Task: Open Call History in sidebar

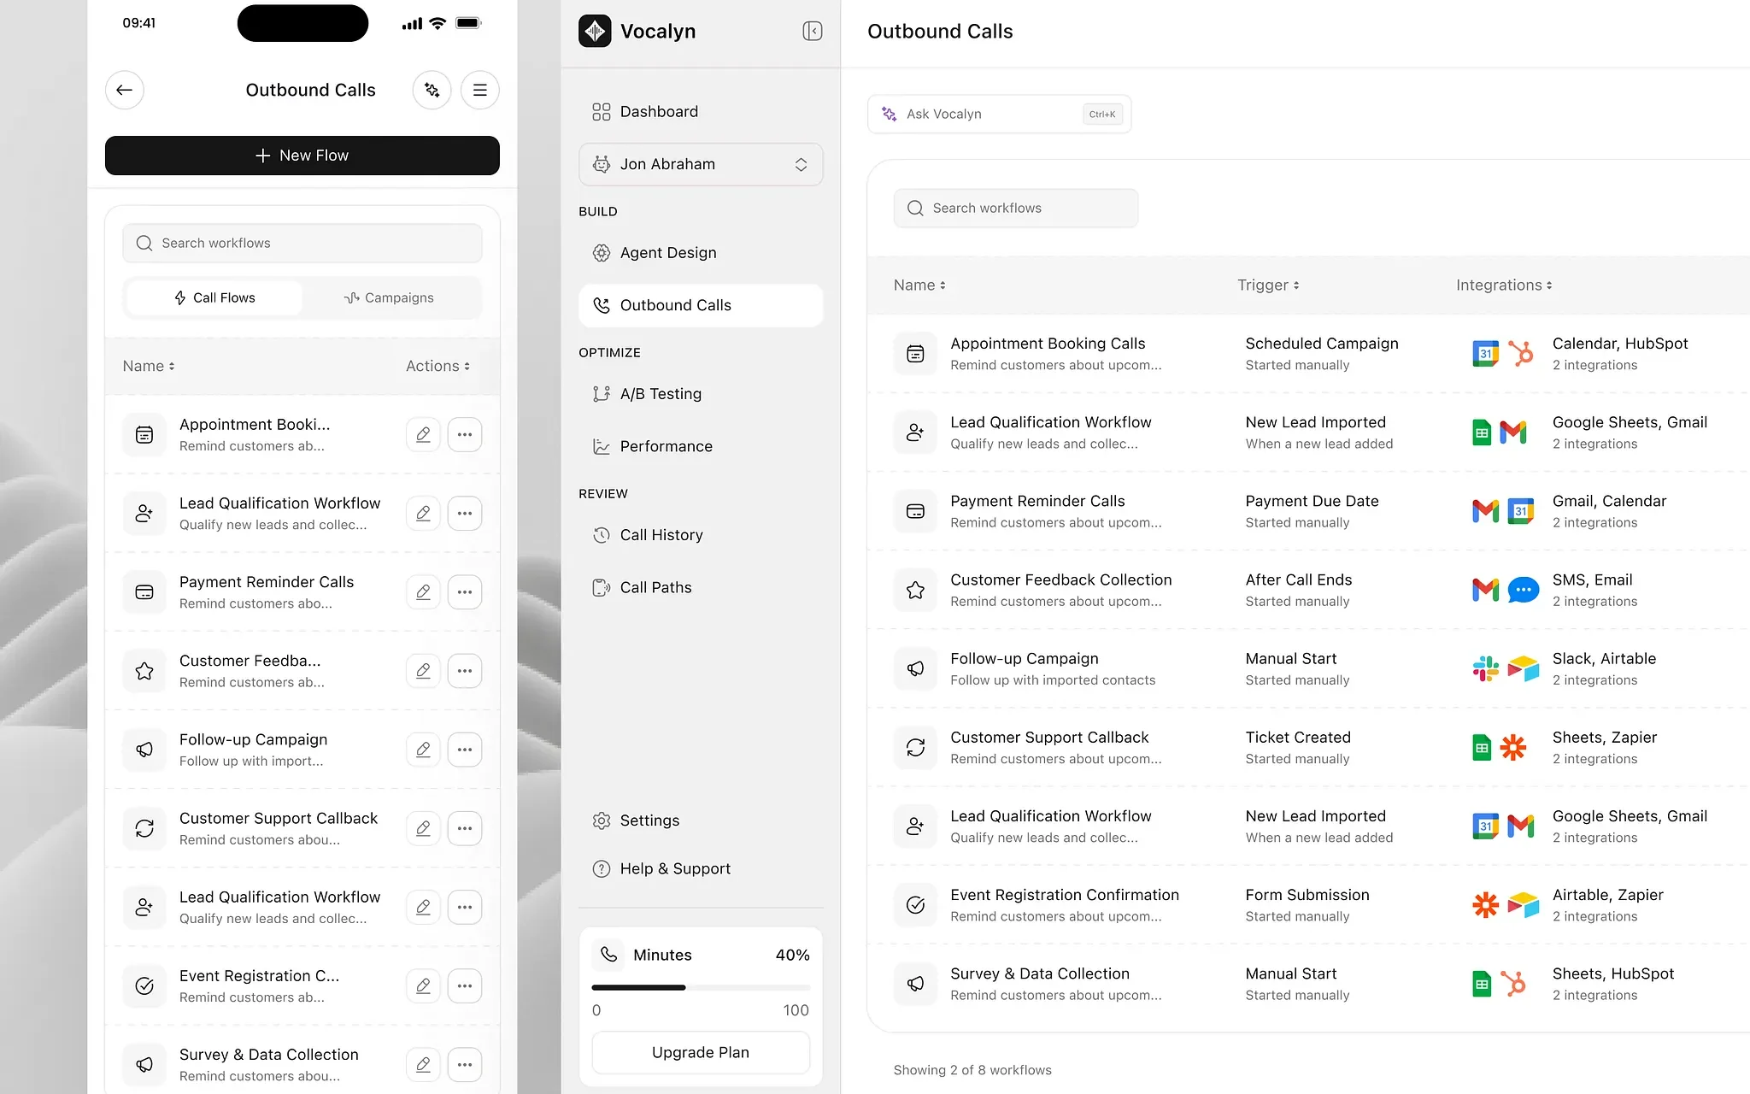Action: [701, 535]
